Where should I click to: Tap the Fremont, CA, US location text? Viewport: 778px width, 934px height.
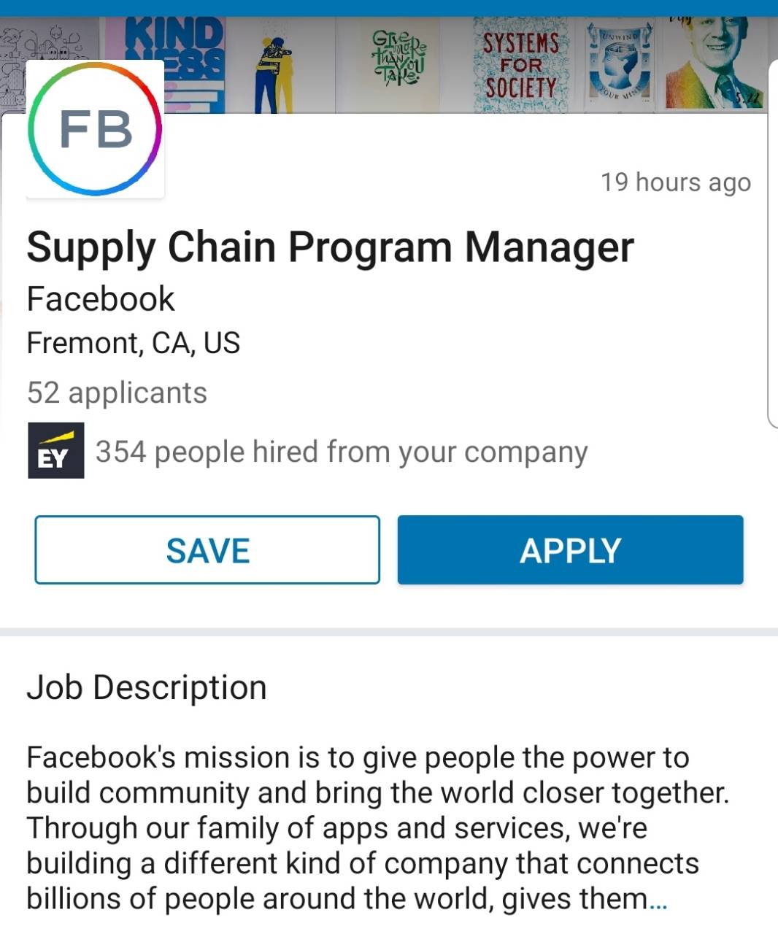134,343
